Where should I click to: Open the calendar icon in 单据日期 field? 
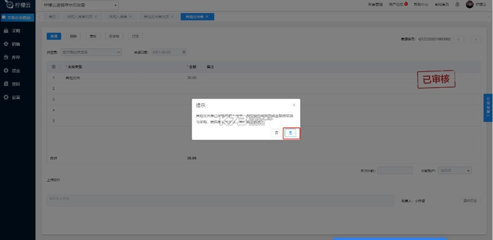pos(184,52)
